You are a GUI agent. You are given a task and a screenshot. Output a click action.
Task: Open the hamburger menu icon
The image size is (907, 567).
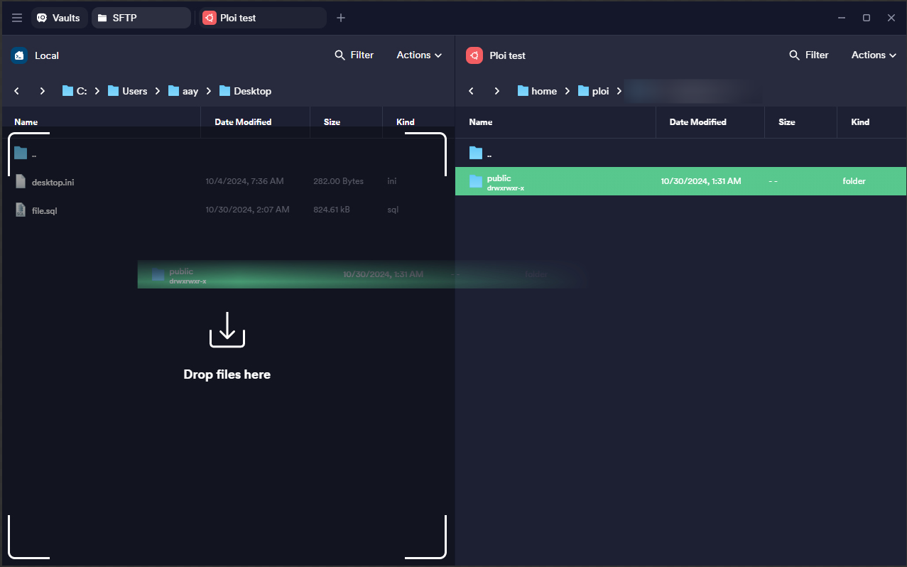17,18
